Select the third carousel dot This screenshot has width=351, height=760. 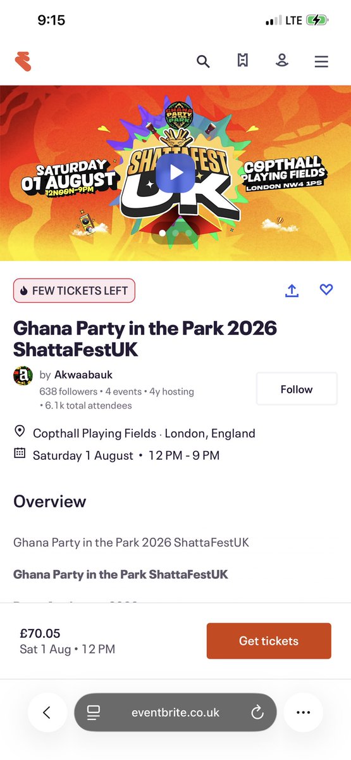188,233
